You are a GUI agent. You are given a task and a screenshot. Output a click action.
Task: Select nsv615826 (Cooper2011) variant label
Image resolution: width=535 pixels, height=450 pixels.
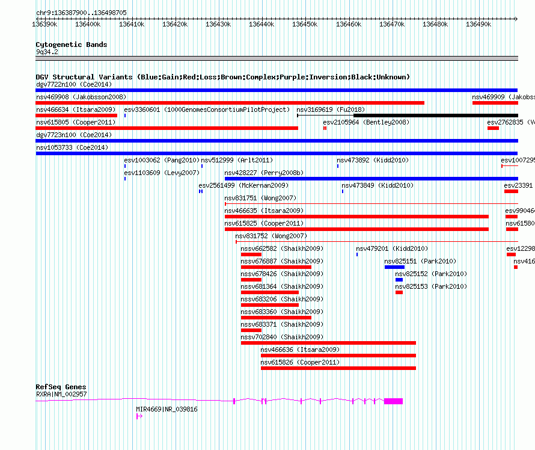pos(300,362)
